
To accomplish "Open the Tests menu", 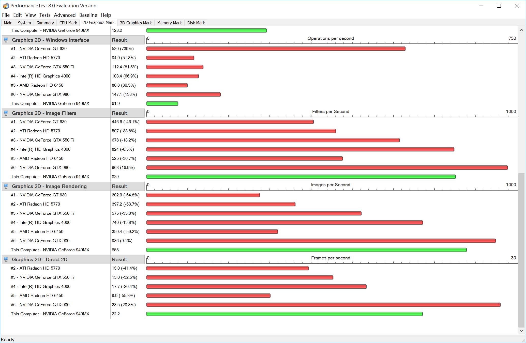I will (45, 15).
